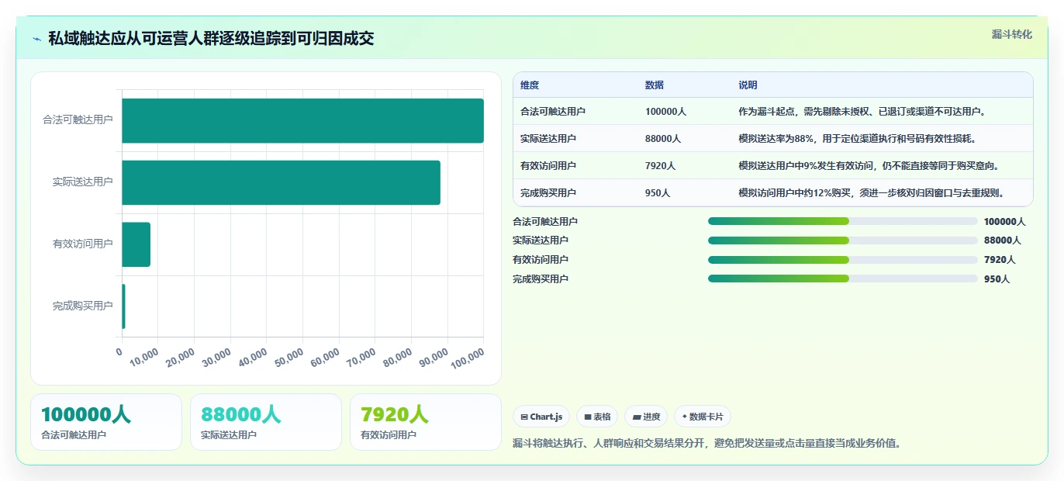
Task: Click the 有效访问用户 progress bar
Action: coord(842,259)
